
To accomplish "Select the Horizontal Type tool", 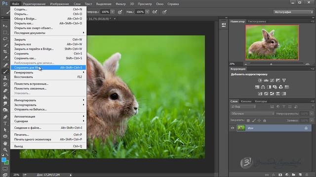I will click(5, 123).
